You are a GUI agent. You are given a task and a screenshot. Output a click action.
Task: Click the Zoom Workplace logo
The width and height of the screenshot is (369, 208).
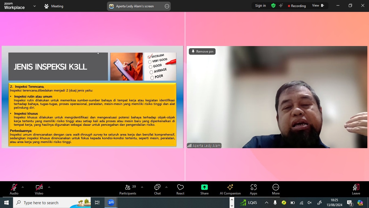14,6
